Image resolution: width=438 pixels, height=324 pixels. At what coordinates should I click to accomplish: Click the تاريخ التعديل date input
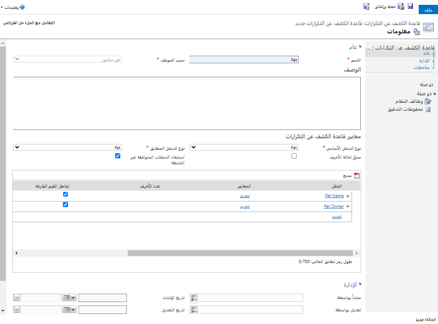(x=103, y=310)
